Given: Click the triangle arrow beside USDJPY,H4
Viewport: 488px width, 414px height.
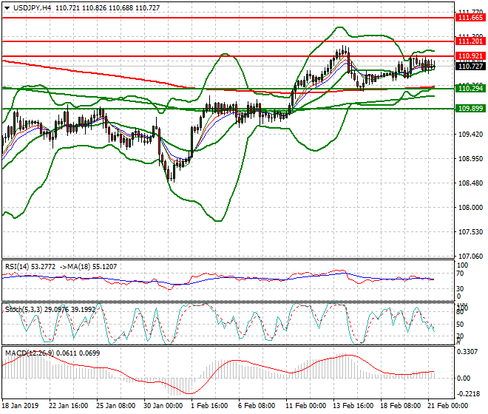Looking at the screenshot, I should pos(7,8).
